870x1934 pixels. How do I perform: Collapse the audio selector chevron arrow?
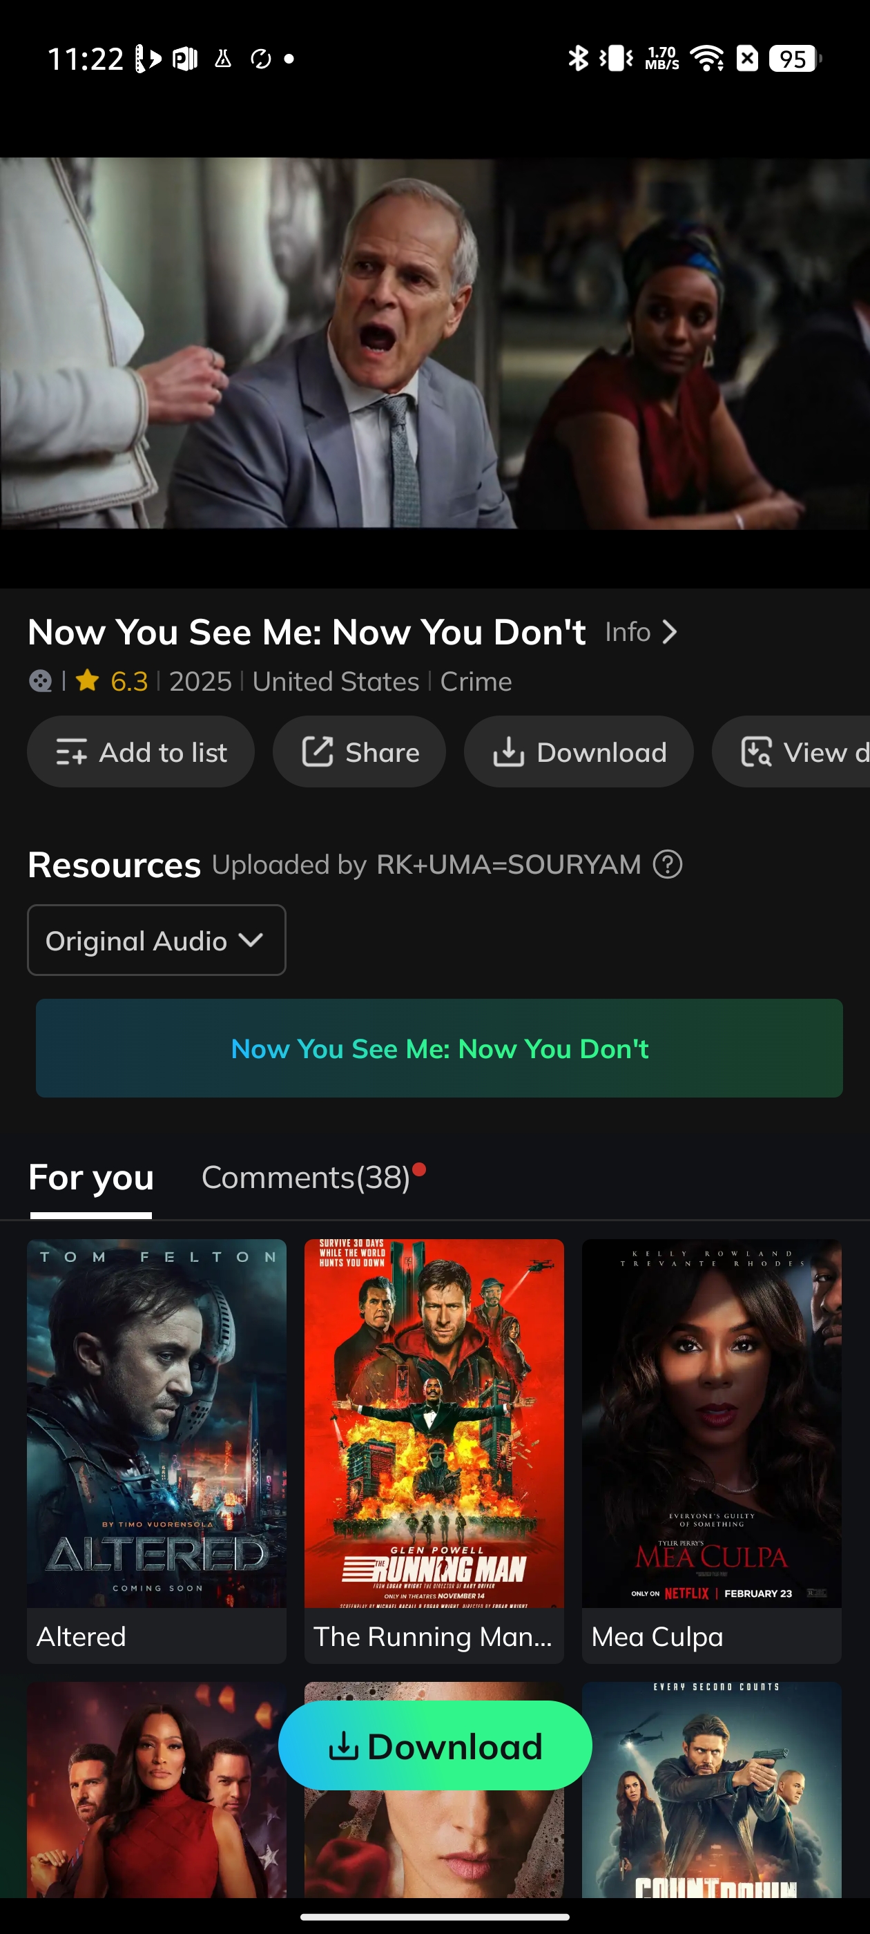(251, 940)
